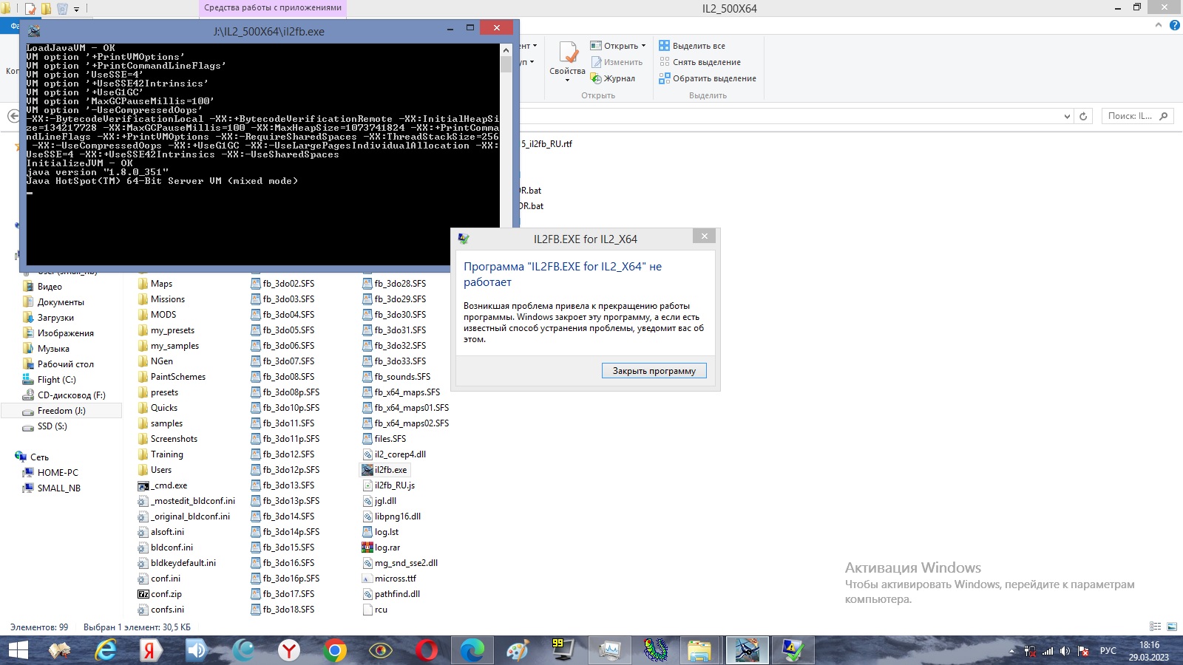
Task: Select Freedom (J:) drive in navigation pane
Action: click(61, 411)
